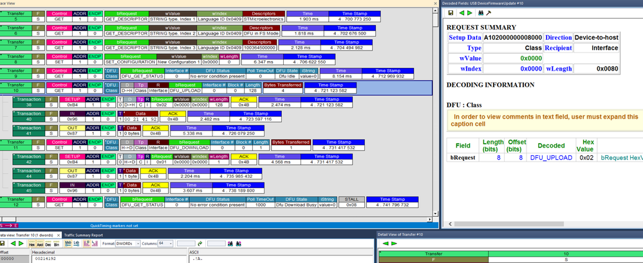Image resolution: width=643 pixels, height=263 pixels.
Task: Close the Trace View panel
Action: tap(436, 3)
